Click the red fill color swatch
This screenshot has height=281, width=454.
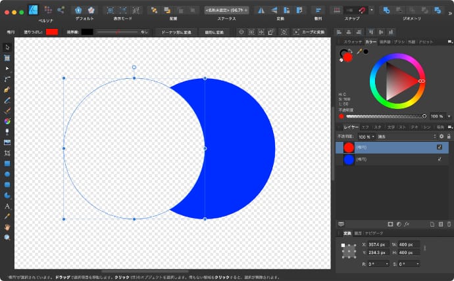[x=52, y=32]
